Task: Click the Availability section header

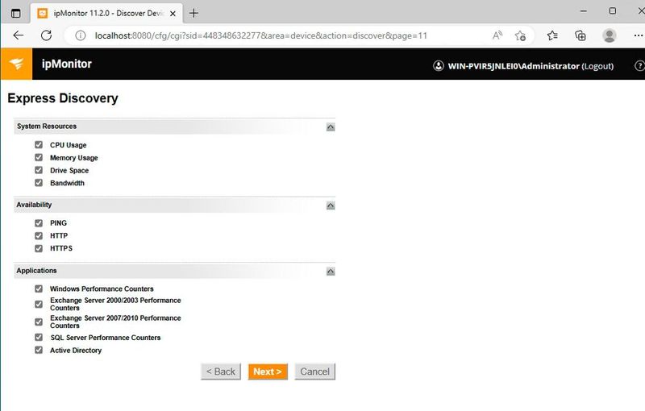Action: (x=174, y=205)
